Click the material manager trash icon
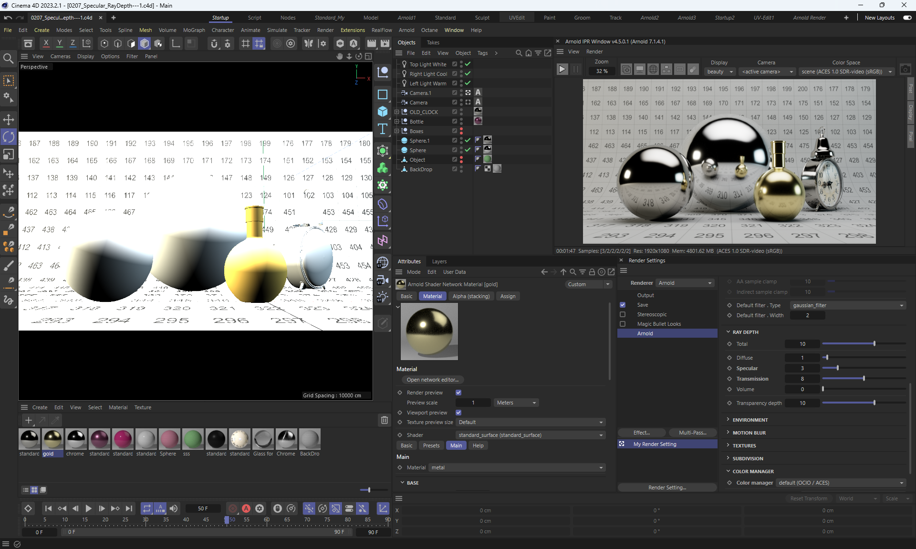 tap(384, 420)
